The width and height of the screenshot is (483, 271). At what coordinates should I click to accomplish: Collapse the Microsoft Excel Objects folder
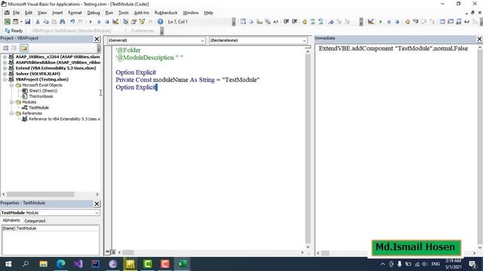tap(11, 85)
